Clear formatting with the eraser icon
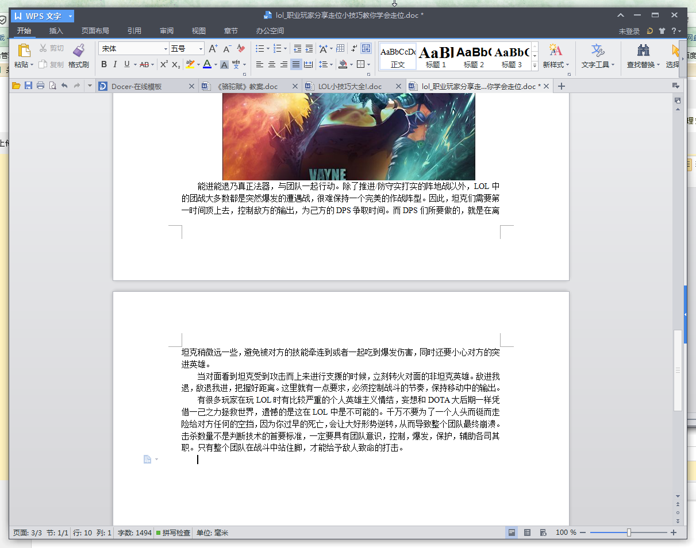This screenshot has height=548, width=696. point(241,49)
